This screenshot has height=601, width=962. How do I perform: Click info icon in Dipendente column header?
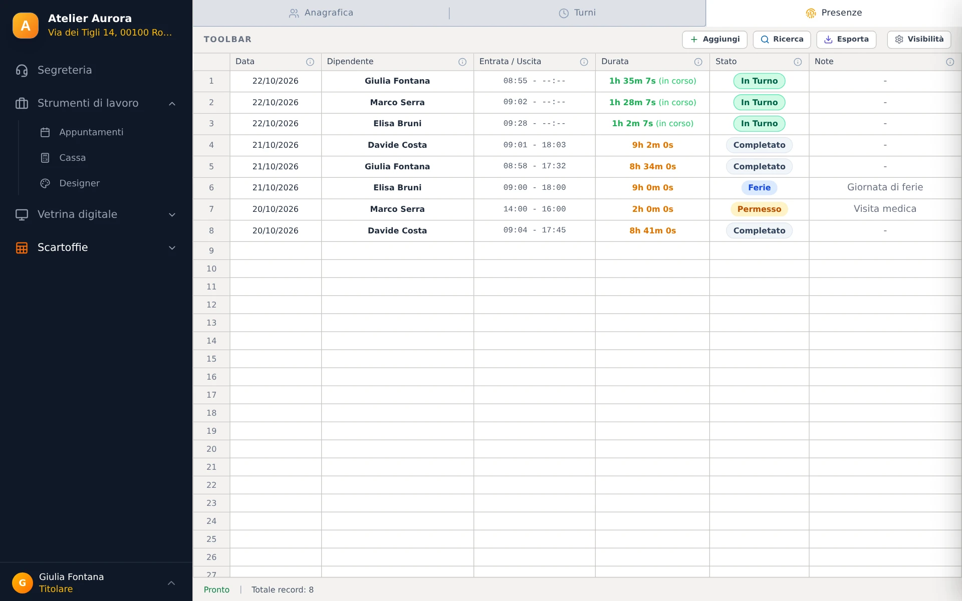tap(462, 62)
